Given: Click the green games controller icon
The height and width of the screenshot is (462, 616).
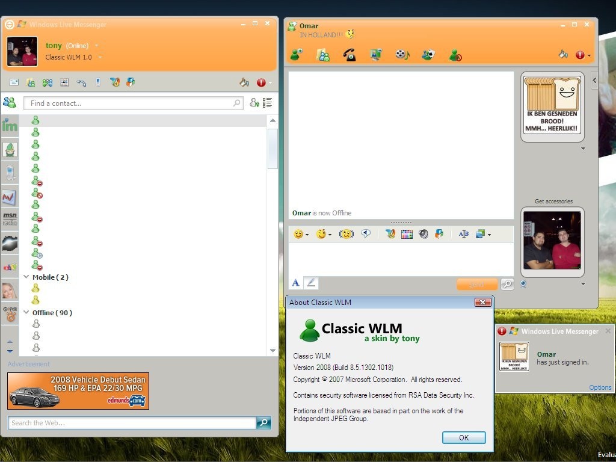Looking at the screenshot, I should click(48, 82).
